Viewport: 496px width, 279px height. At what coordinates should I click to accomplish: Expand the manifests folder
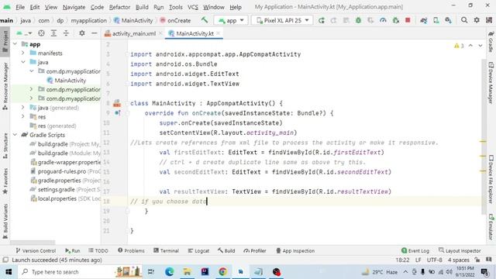pyautogui.click(x=23, y=53)
